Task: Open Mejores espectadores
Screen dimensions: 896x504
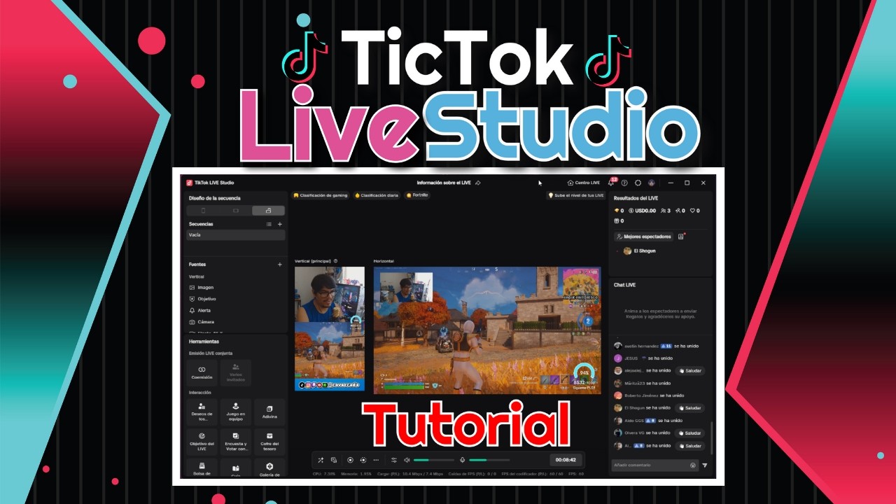Action: [x=643, y=237]
